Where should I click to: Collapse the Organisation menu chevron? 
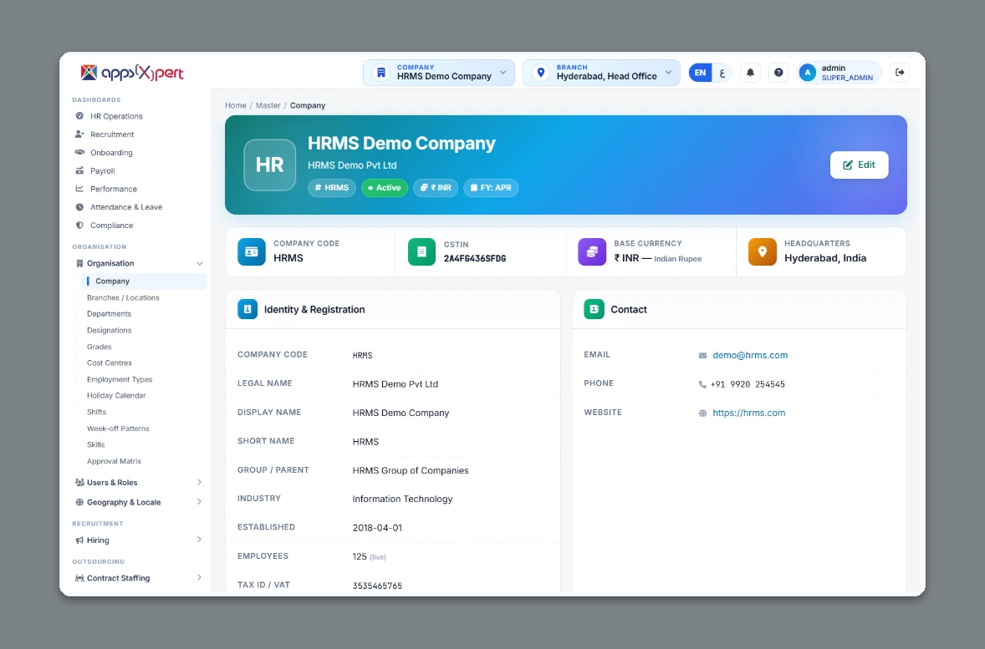pyautogui.click(x=199, y=264)
